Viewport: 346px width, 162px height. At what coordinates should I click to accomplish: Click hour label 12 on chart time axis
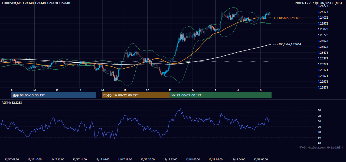pyautogui.click(x=57, y=90)
